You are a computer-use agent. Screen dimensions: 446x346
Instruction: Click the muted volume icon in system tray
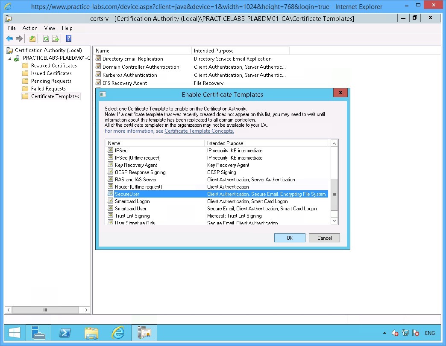(x=394, y=333)
